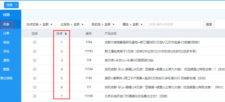Open the 站点切换 dropdown
This screenshot has height=102, width=225.
coord(39,24)
